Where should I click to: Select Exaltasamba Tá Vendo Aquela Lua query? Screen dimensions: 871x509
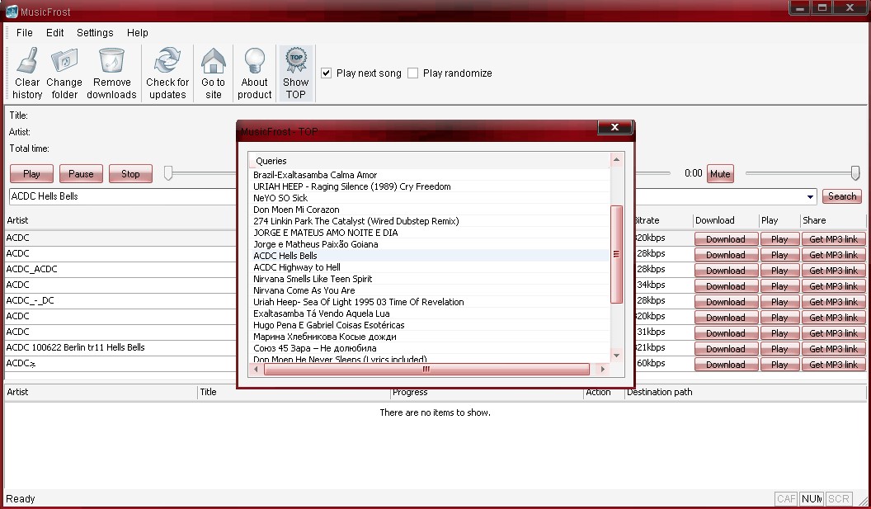pyautogui.click(x=321, y=314)
